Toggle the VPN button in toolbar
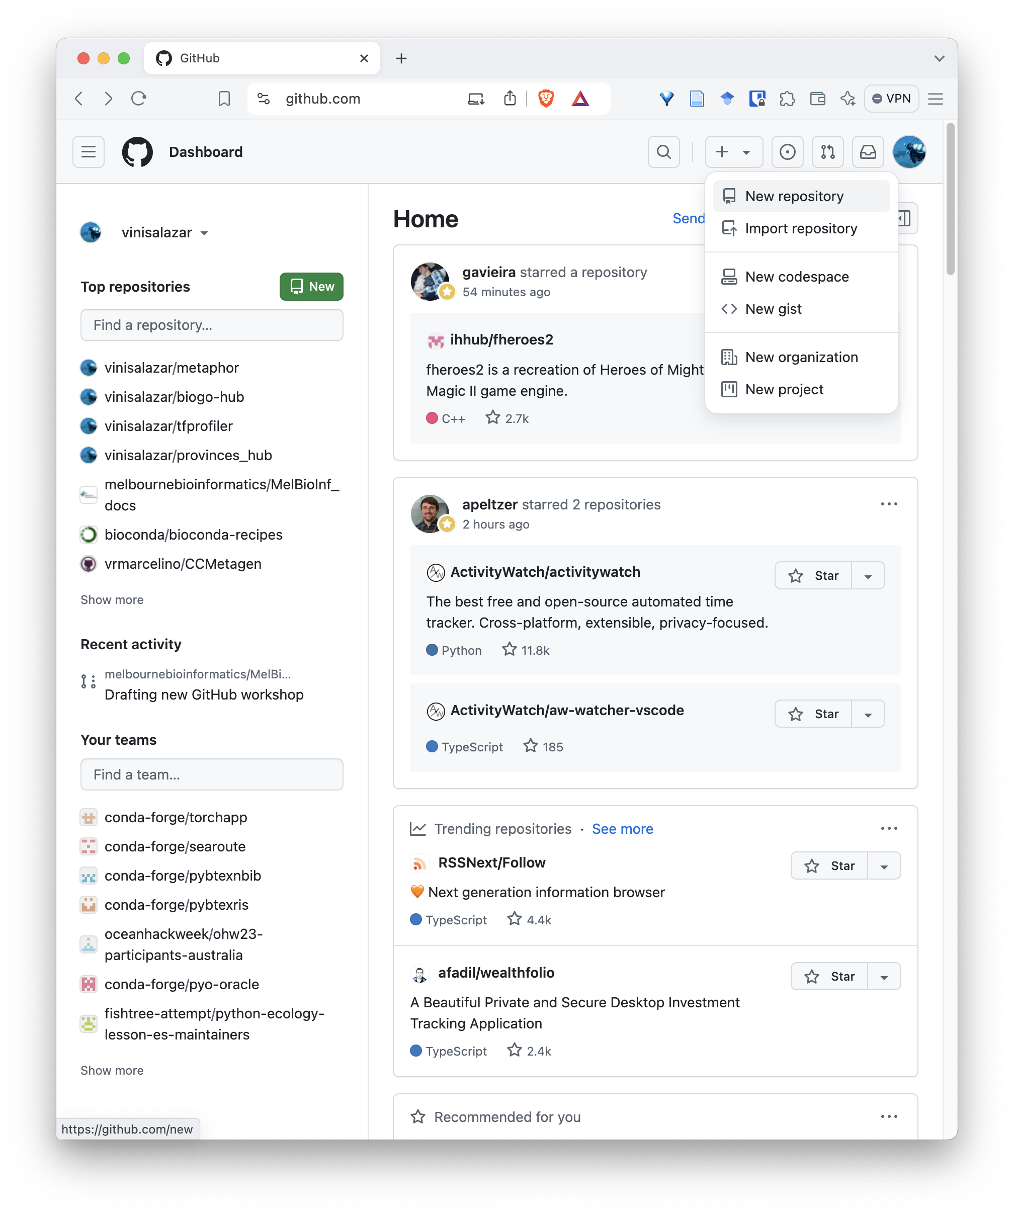Image resolution: width=1014 pixels, height=1214 pixels. point(891,99)
